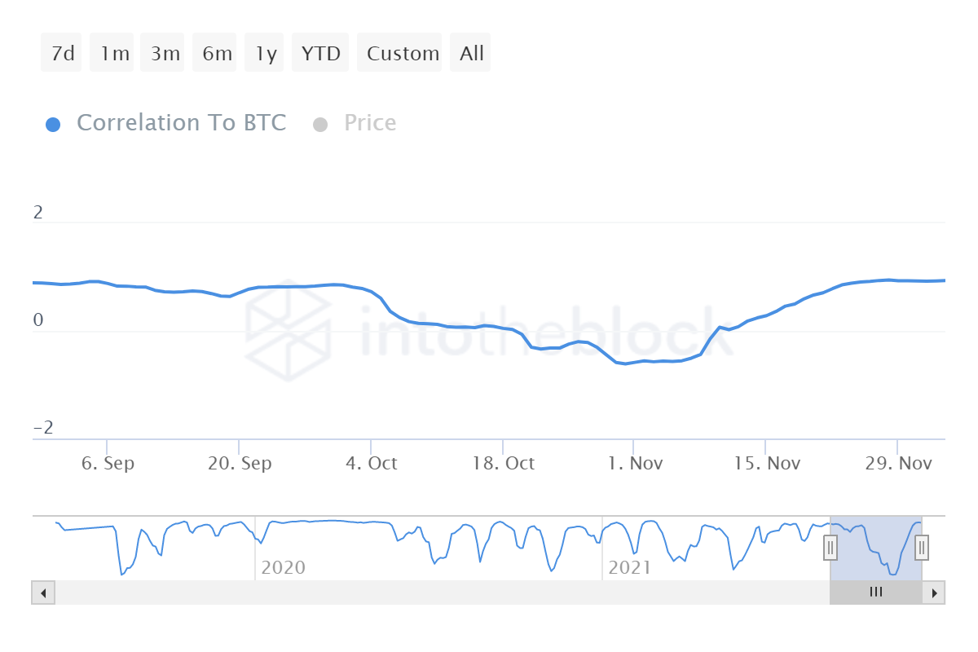
Task: Click the gray Price legend dot
Action: coord(320,125)
